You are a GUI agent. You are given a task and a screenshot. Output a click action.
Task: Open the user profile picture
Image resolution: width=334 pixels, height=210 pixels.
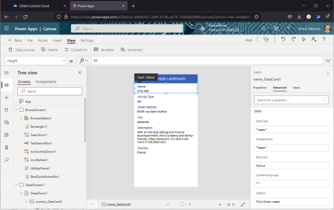tap(328, 29)
